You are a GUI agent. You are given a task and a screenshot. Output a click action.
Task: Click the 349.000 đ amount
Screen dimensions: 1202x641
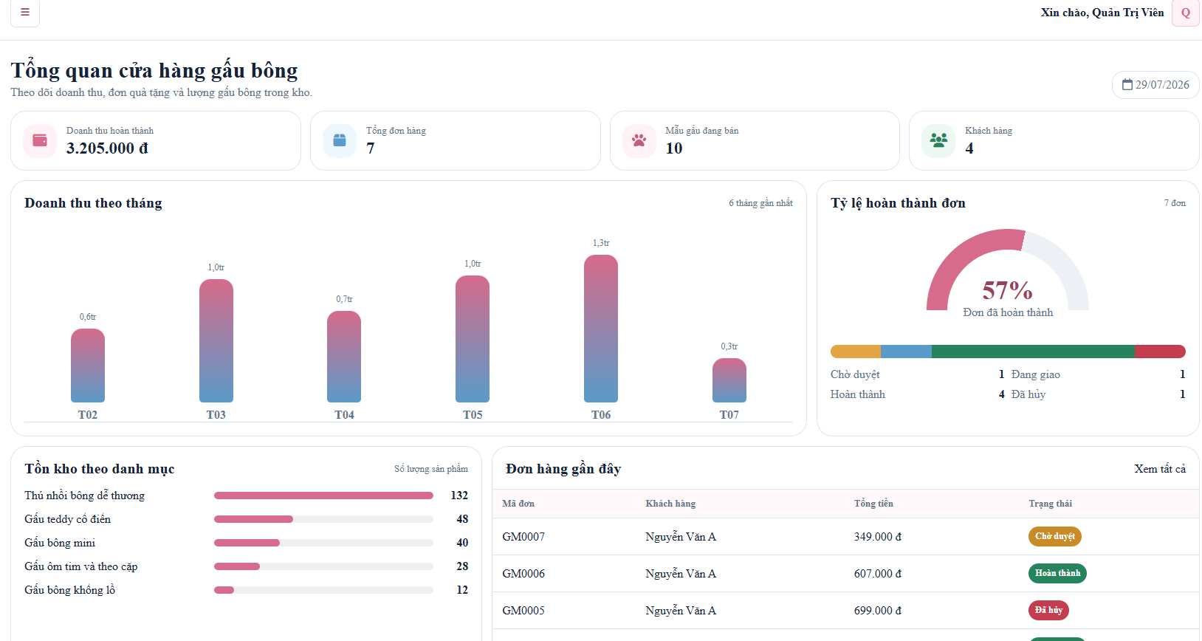(878, 537)
